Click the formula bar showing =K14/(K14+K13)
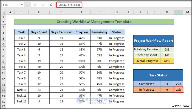The width and height of the screenshot is (192, 109). [x=124, y=5]
